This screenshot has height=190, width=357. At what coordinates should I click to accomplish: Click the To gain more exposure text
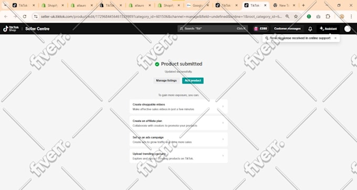[178, 95]
